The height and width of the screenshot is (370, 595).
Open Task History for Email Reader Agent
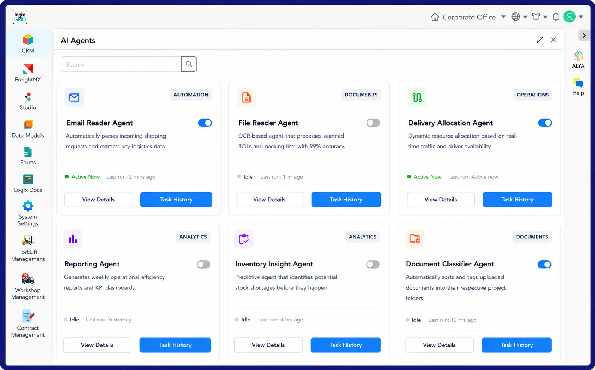176,200
